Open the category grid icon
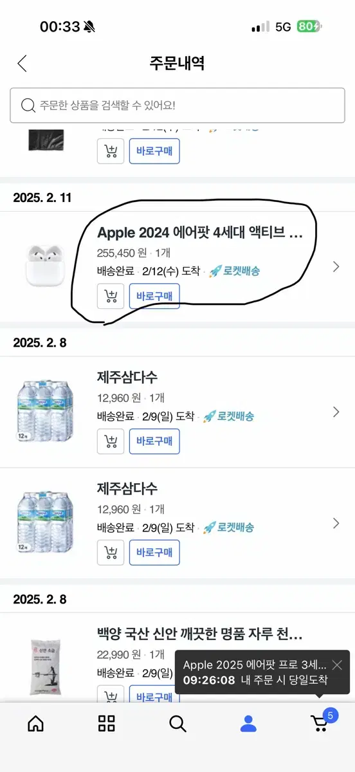 [107, 723]
